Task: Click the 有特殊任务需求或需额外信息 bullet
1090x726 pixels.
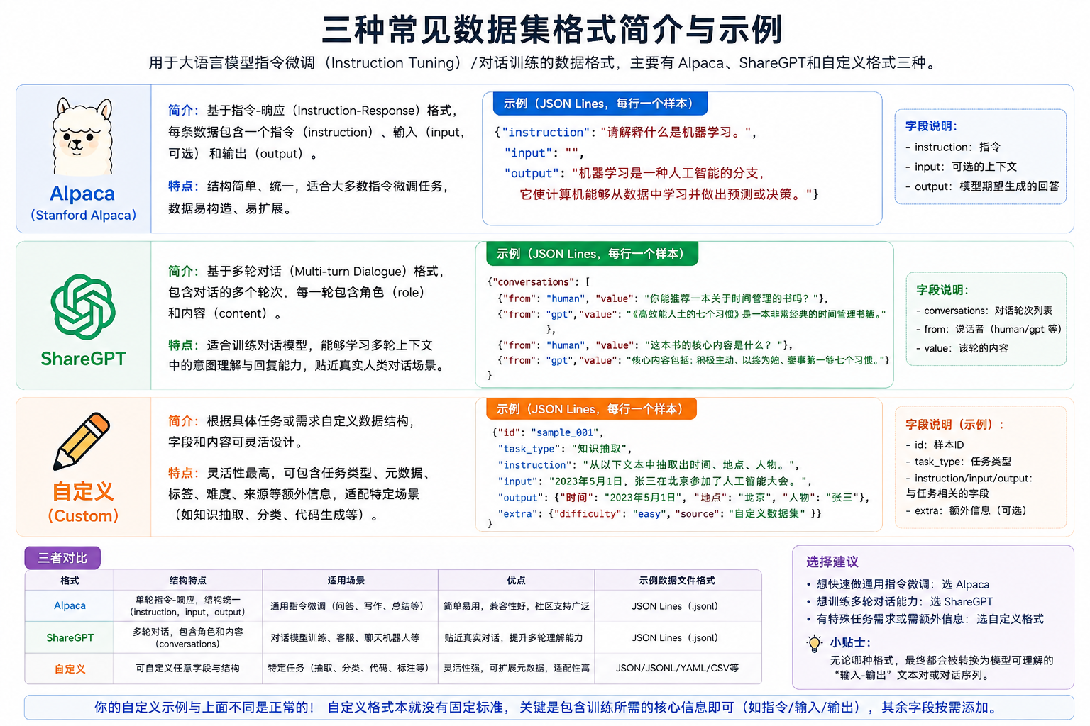Action: coord(925,619)
